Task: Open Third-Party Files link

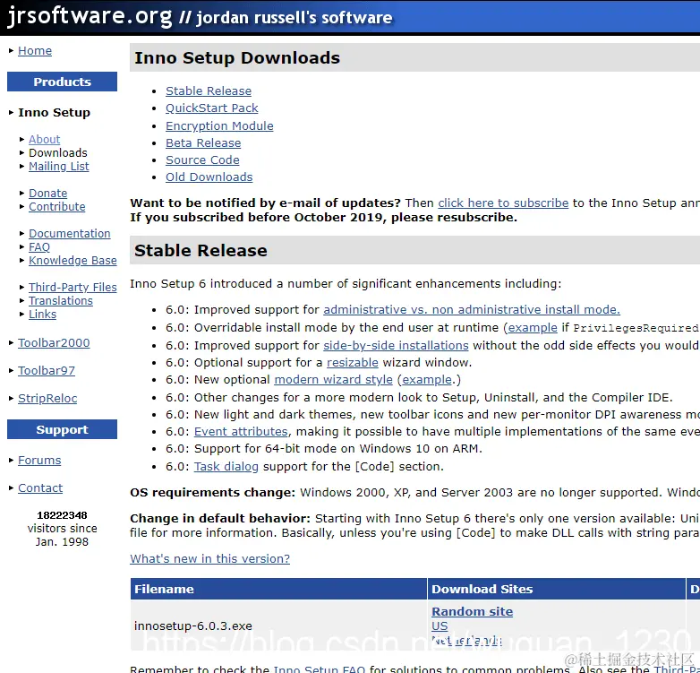Action: pyautogui.click(x=73, y=287)
